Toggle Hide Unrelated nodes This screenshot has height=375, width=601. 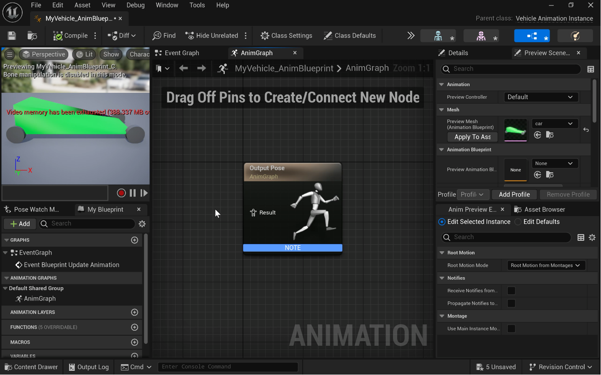[x=212, y=36]
